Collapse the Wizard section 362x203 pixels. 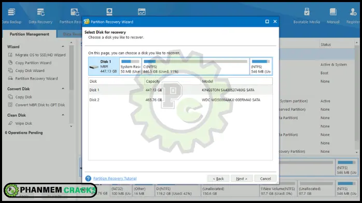point(63,47)
